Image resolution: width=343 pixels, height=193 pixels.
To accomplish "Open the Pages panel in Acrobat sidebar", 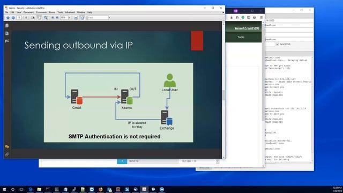I will click(7, 26).
